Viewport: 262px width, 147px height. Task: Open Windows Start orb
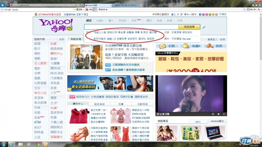pos(3,144)
